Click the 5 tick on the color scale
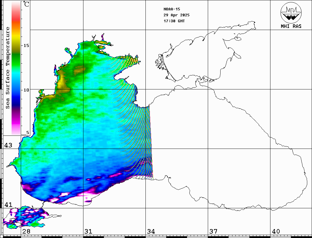The image size is (312, 238). 27,133
